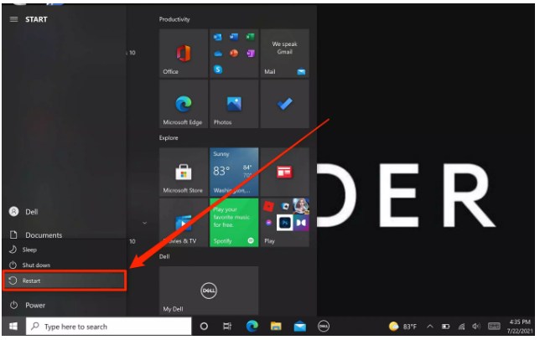Open the To Do checkmark tile
Image resolution: width=540 pixels, height=340 pixels.
[285, 104]
